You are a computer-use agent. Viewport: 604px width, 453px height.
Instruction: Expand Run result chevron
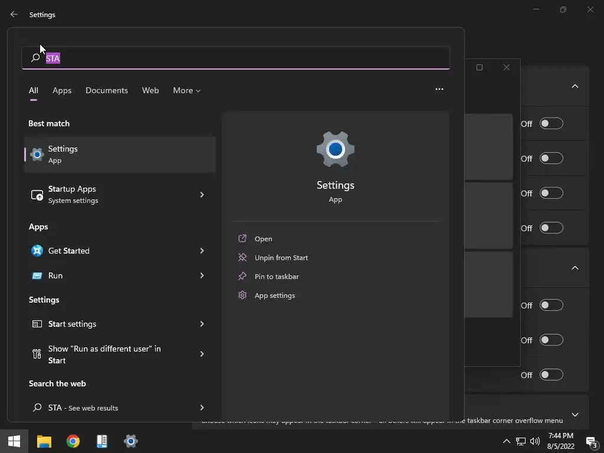[202, 275]
